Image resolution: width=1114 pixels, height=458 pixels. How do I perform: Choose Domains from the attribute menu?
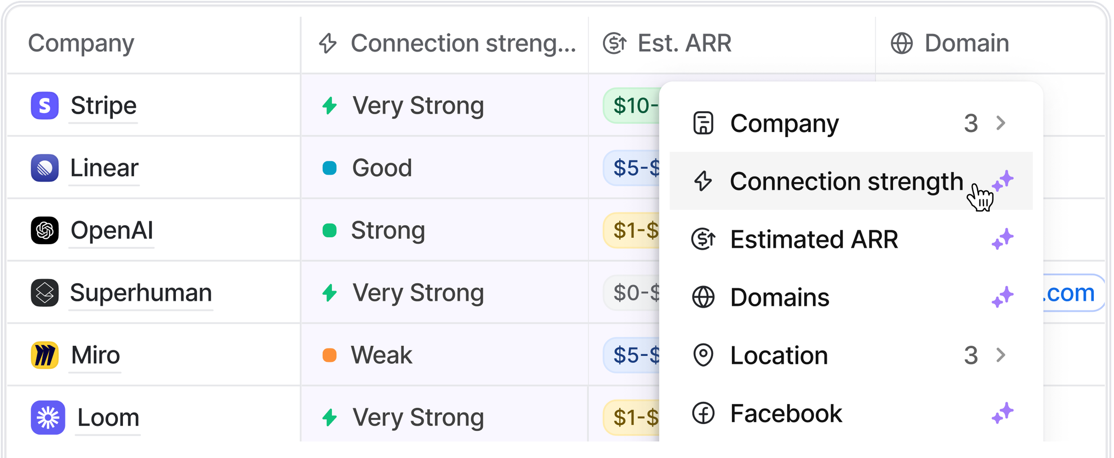(779, 297)
